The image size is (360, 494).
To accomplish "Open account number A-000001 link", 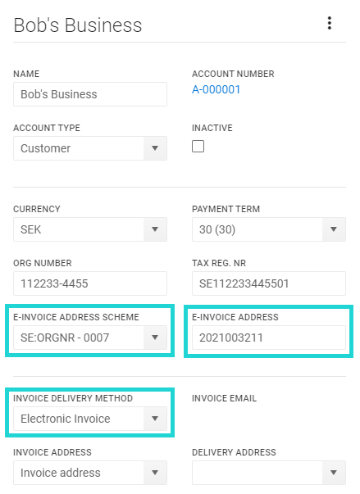I will [216, 89].
